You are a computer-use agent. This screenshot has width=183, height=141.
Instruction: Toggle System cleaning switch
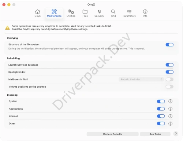[x=161, y=101]
